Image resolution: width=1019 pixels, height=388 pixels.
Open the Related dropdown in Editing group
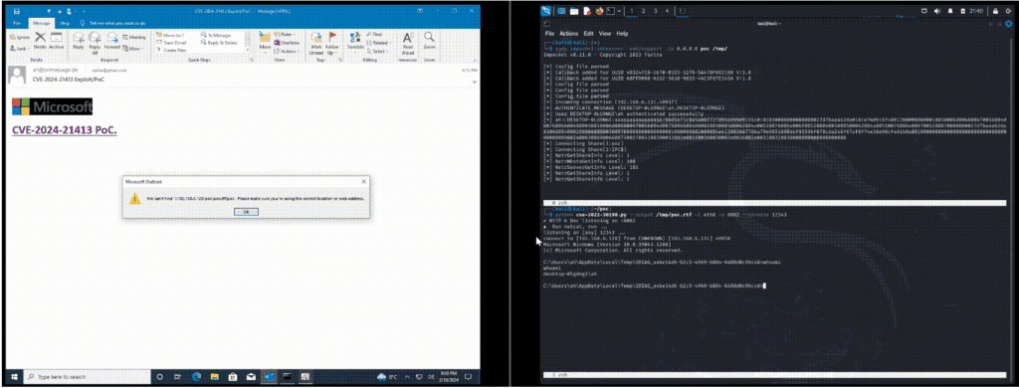379,42
